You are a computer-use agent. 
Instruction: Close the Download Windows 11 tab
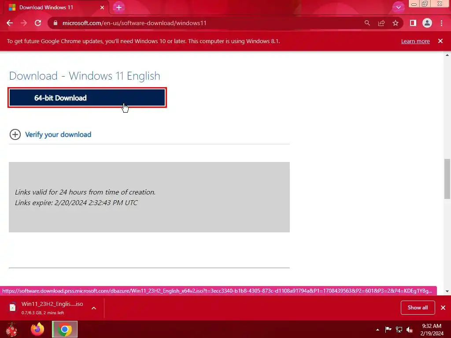point(102,7)
